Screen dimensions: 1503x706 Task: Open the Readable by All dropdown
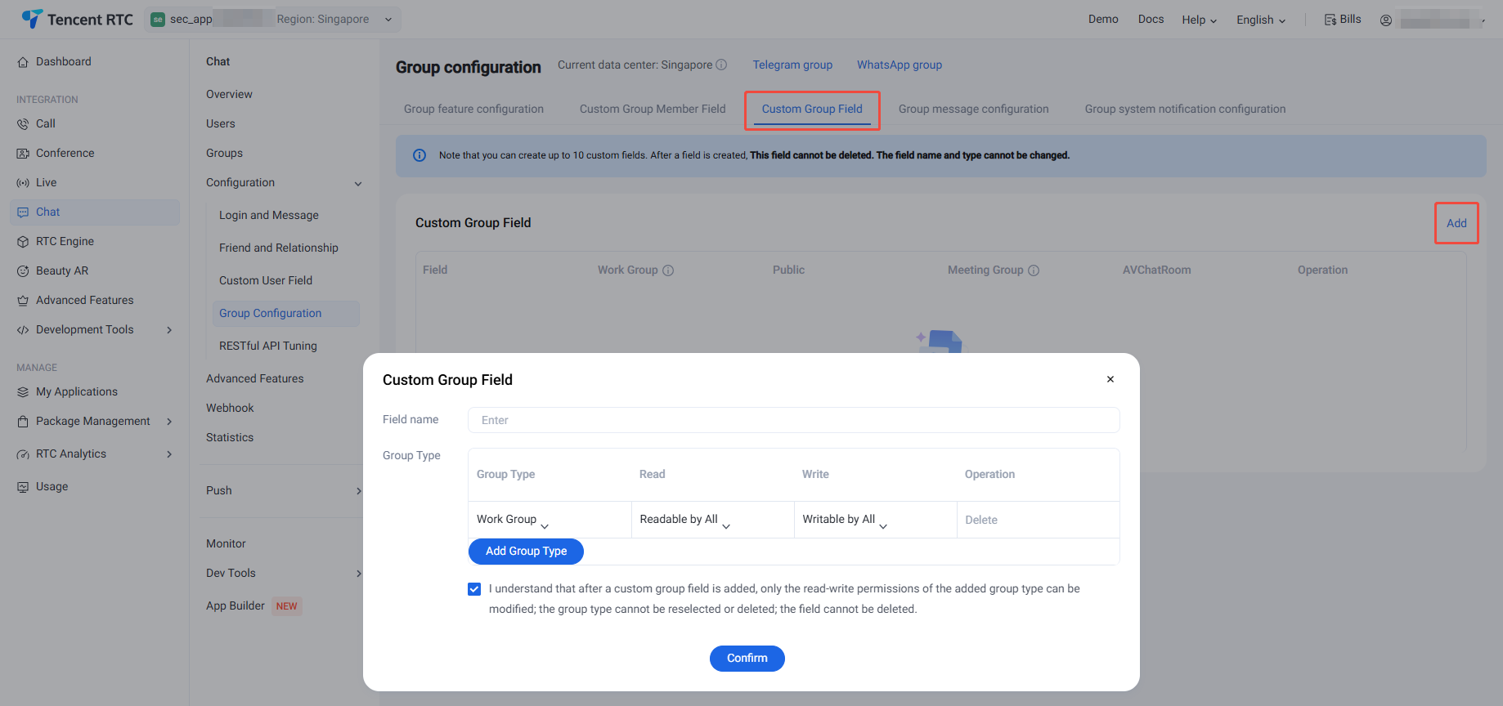tap(685, 520)
